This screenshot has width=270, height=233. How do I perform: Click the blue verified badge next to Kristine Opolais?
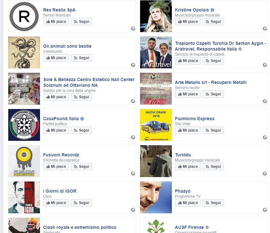click(212, 10)
